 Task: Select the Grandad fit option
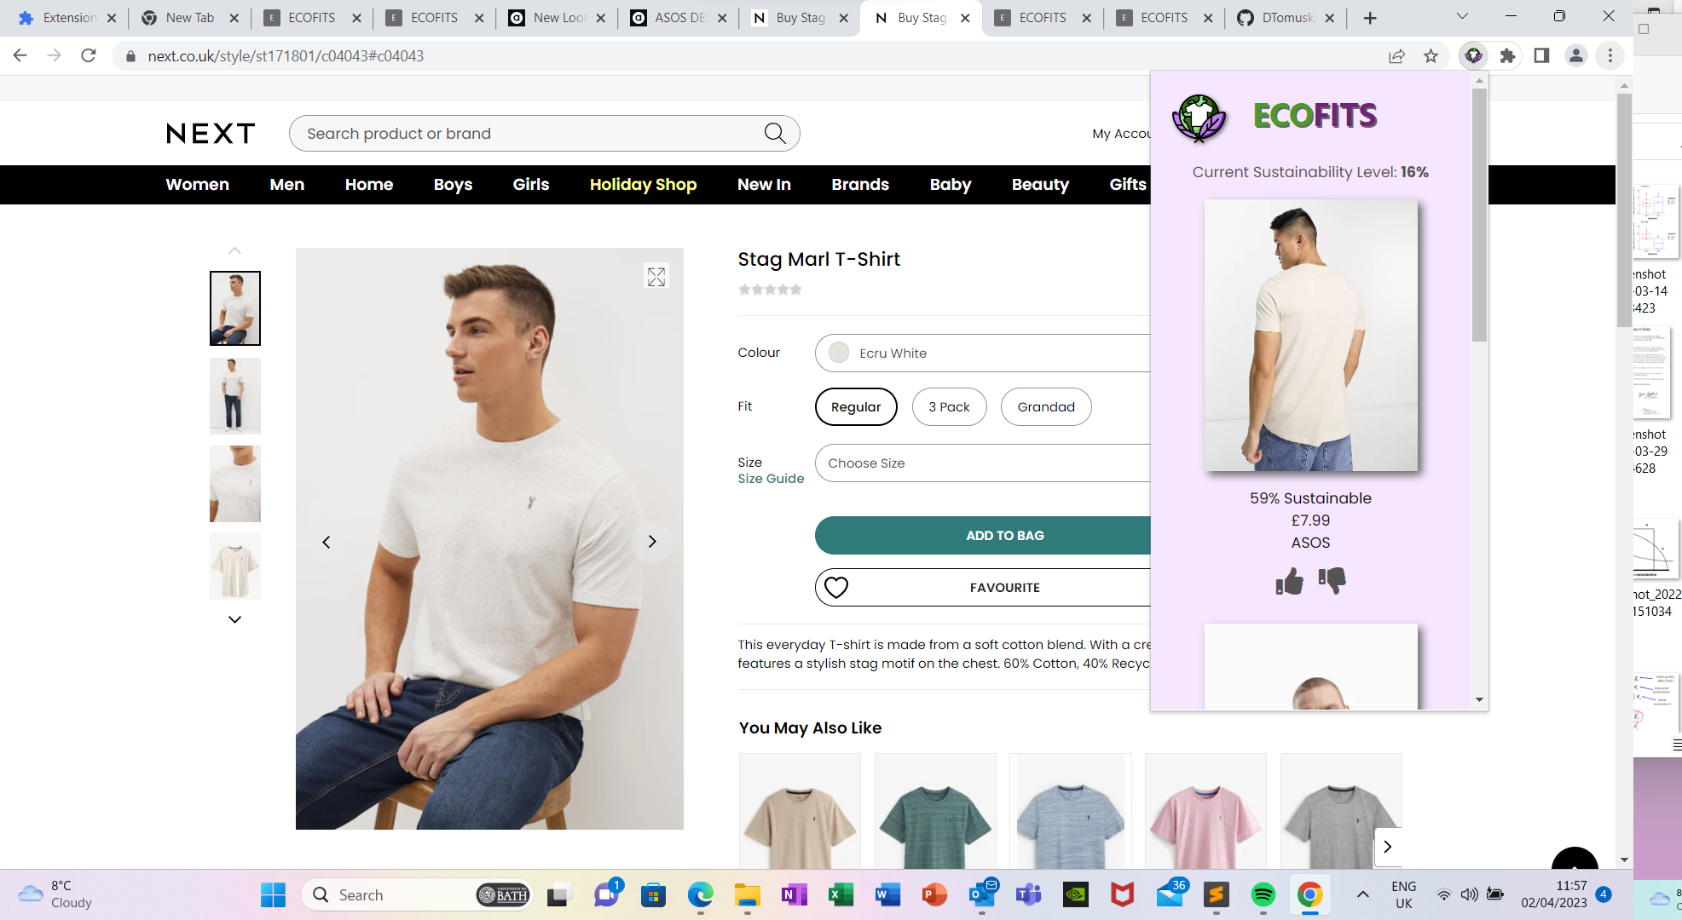1045,407
